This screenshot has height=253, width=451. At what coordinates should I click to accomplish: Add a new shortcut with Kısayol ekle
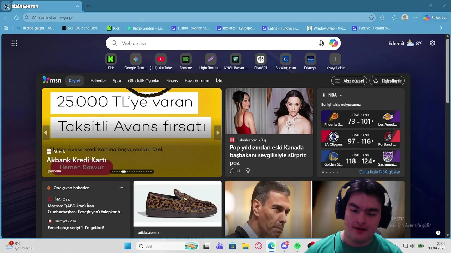pos(335,59)
